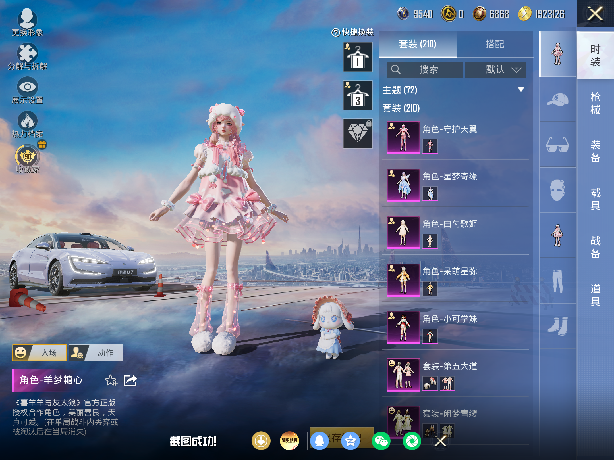Click small part icon under 角色-呆萌星弥
The height and width of the screenshot is (460, 614).
(x=430, y=288)
